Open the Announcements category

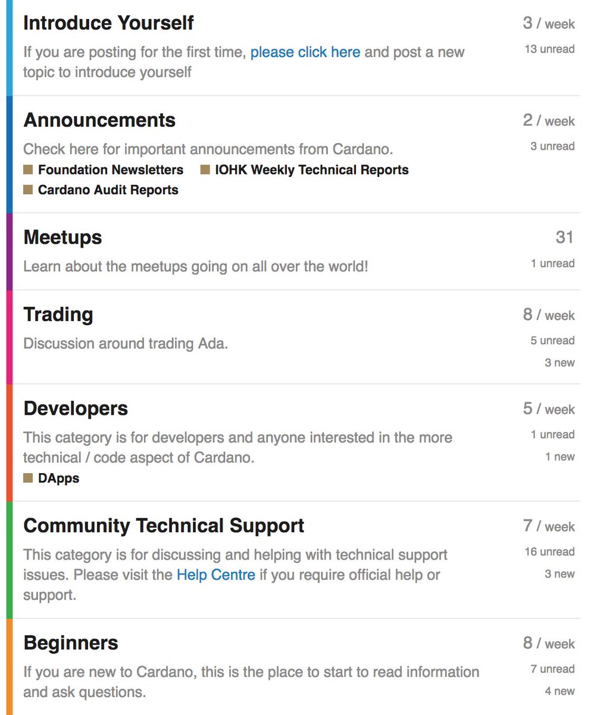pos(99,120)
